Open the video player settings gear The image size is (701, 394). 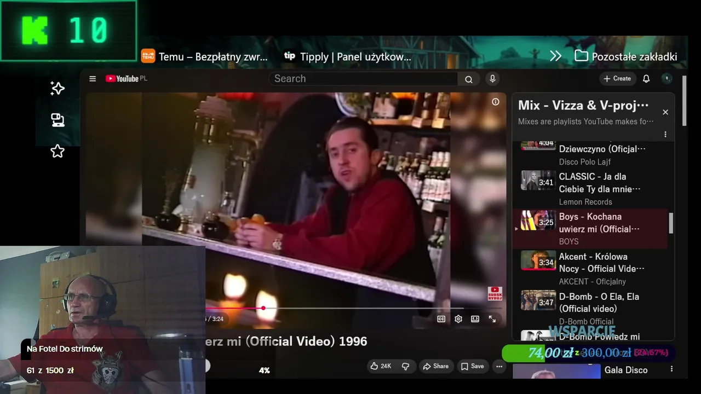tap(458, 319)
